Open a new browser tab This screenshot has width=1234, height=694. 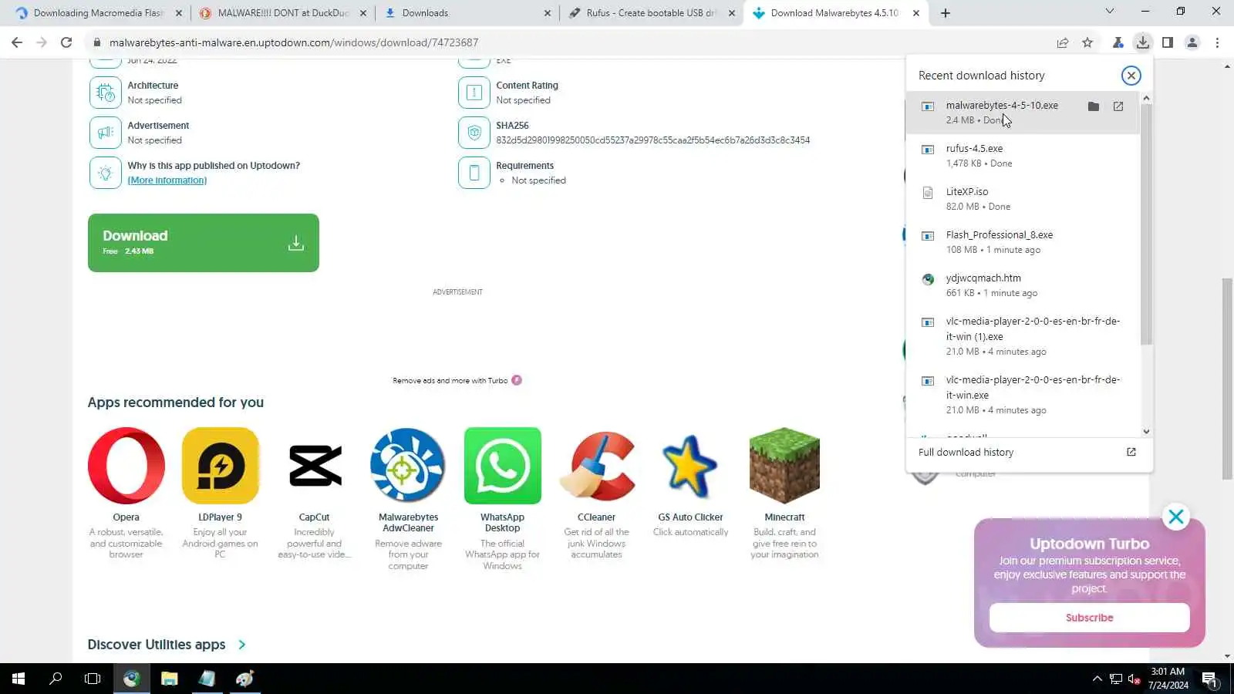946,13
